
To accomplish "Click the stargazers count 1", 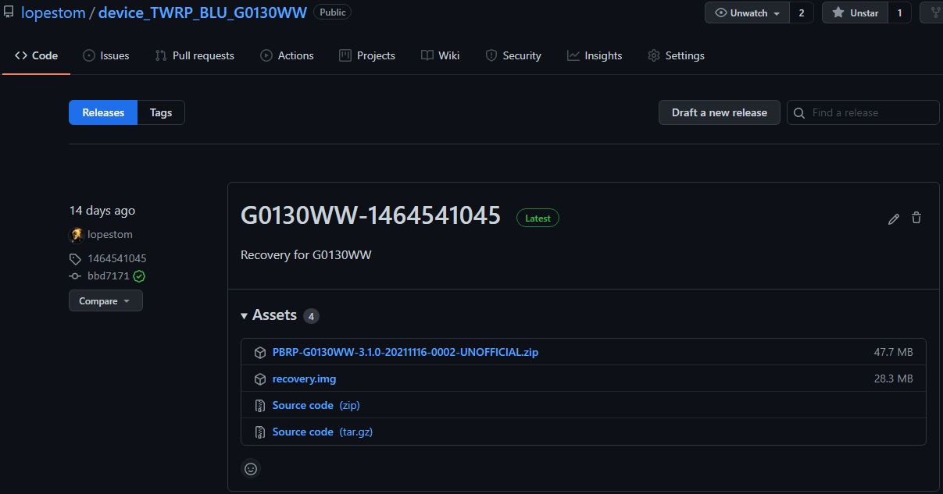I will click(899, 12).
